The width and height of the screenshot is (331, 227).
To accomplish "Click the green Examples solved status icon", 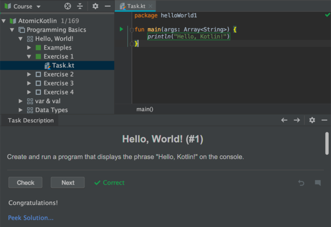I will point(38,47).
